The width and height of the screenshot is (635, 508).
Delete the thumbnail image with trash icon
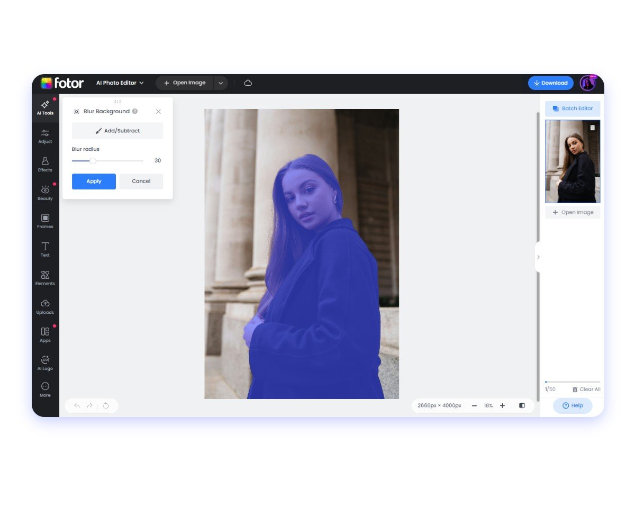tap(592, 128)
